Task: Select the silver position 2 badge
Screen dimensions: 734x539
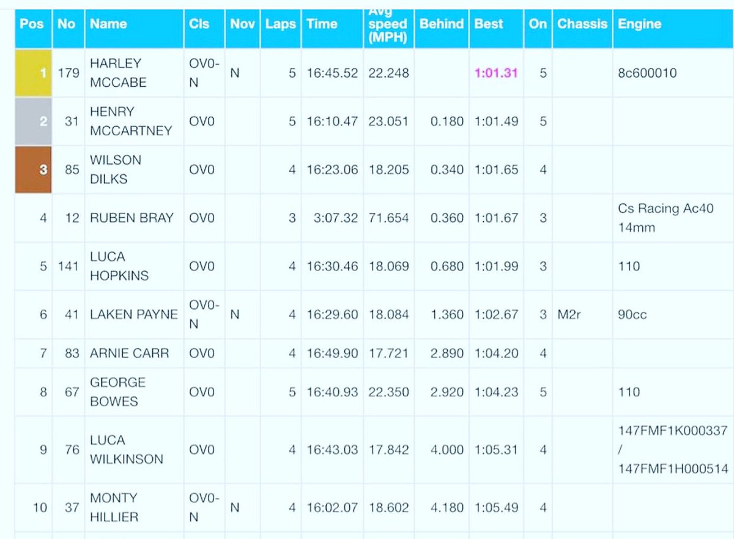Action: (x=34, y=121)
